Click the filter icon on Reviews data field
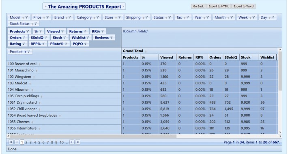Screen dimensions: 288x154 tap(111, 38)
